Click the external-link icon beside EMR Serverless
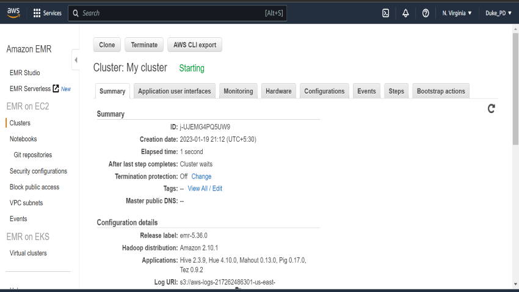 56,89
